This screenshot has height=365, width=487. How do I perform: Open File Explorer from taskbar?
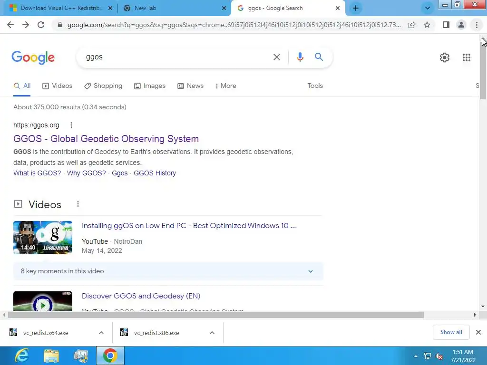(51, 356)
